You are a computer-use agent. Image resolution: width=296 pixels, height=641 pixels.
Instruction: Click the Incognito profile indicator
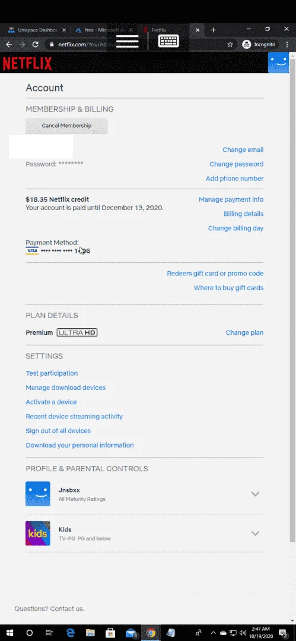259,44
